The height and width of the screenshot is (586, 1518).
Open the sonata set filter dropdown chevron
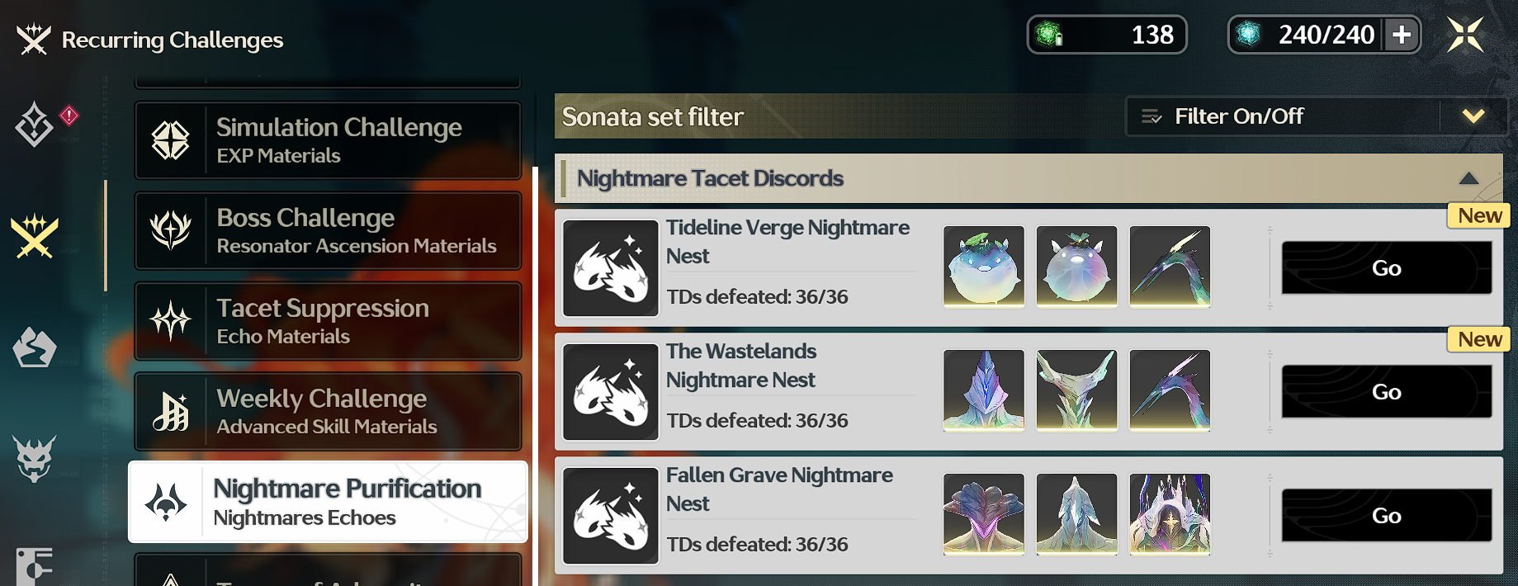coord(1473,116)
